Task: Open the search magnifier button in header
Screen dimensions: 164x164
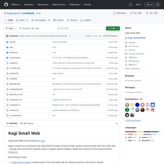Action: (x=131, y=5)
